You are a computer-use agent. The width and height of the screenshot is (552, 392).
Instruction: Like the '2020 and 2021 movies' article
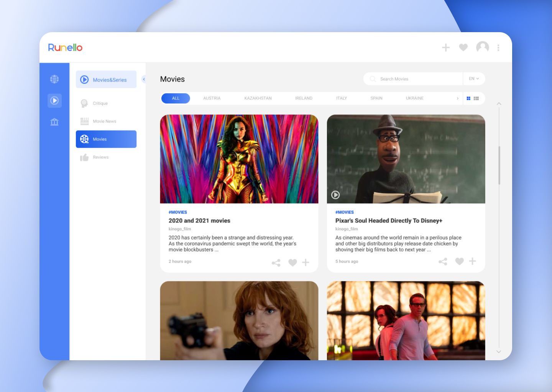tap(292, 263)
